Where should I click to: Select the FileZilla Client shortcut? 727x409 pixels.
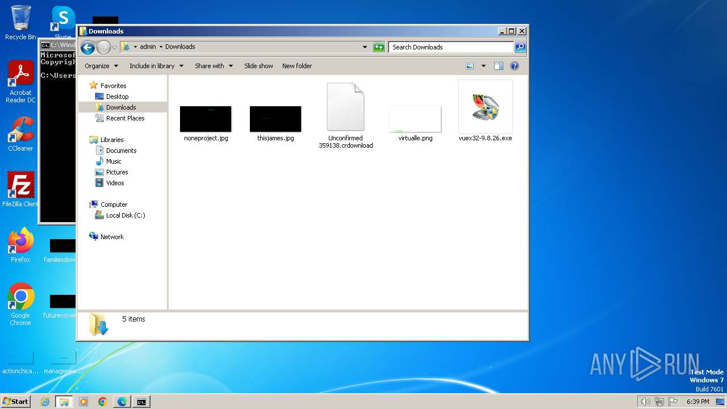pyautogui.click(x=20, y=190)
